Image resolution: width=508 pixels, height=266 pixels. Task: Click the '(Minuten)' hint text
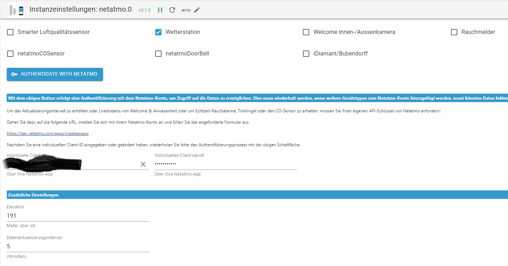16,256
